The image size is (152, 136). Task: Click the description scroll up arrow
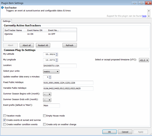coord(149,11)
